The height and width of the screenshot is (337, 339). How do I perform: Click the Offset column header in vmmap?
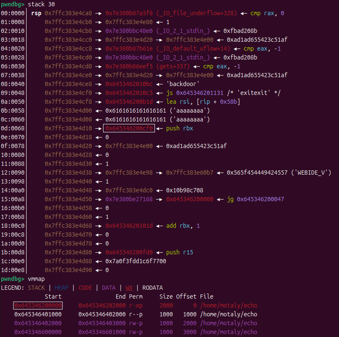[186, 297]
